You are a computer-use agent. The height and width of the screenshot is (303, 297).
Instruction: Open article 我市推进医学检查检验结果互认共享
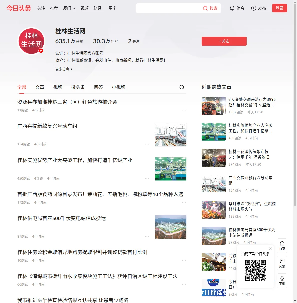pos(73,300)
